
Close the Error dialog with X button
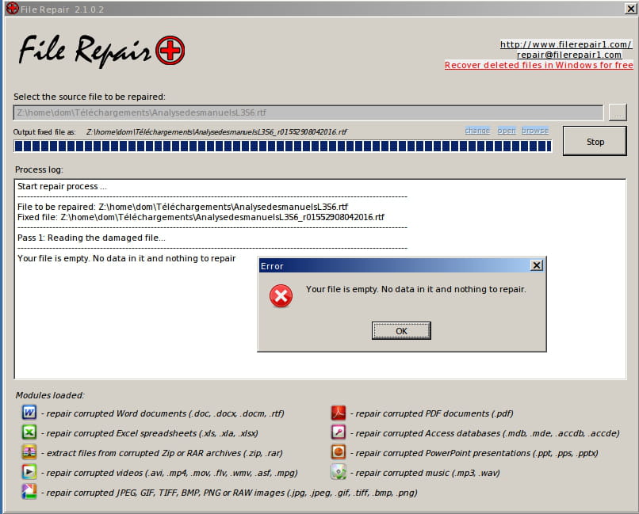tap(536, 265)
